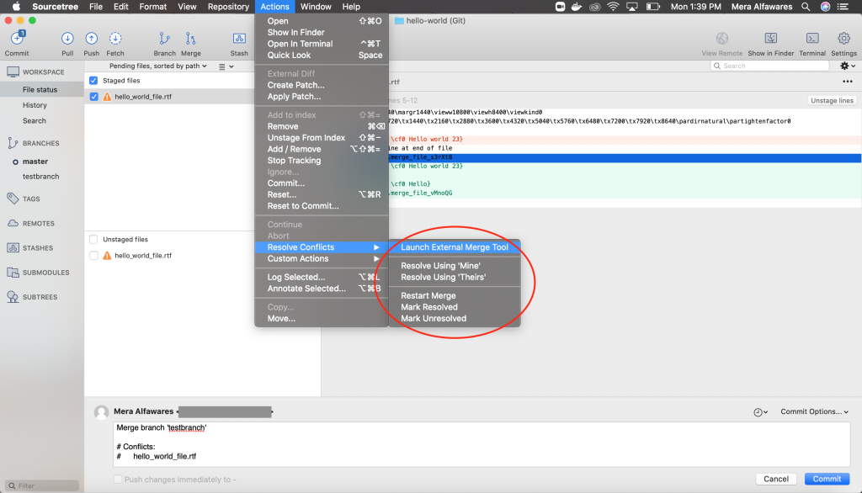Open Terminal from the toolbar
Screen dimensions: 862x493
[812, 40]
